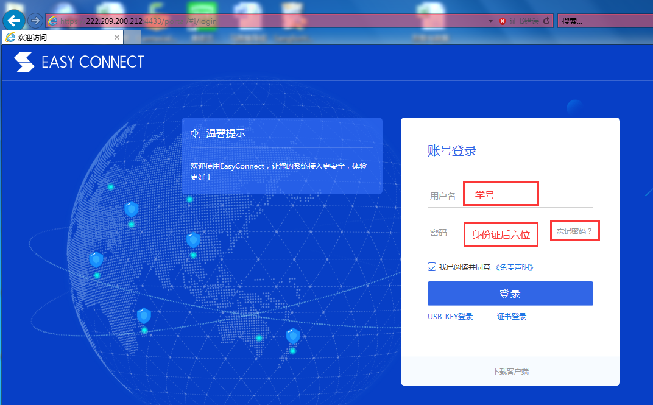
Task: Click the 温馨提示 notice heading
Action: (x=226, y=133)
